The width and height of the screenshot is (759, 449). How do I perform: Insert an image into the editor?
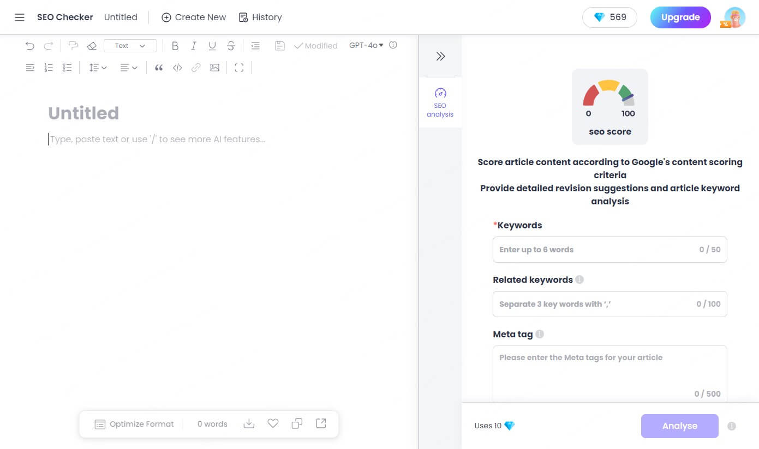(x=214, y=68)
